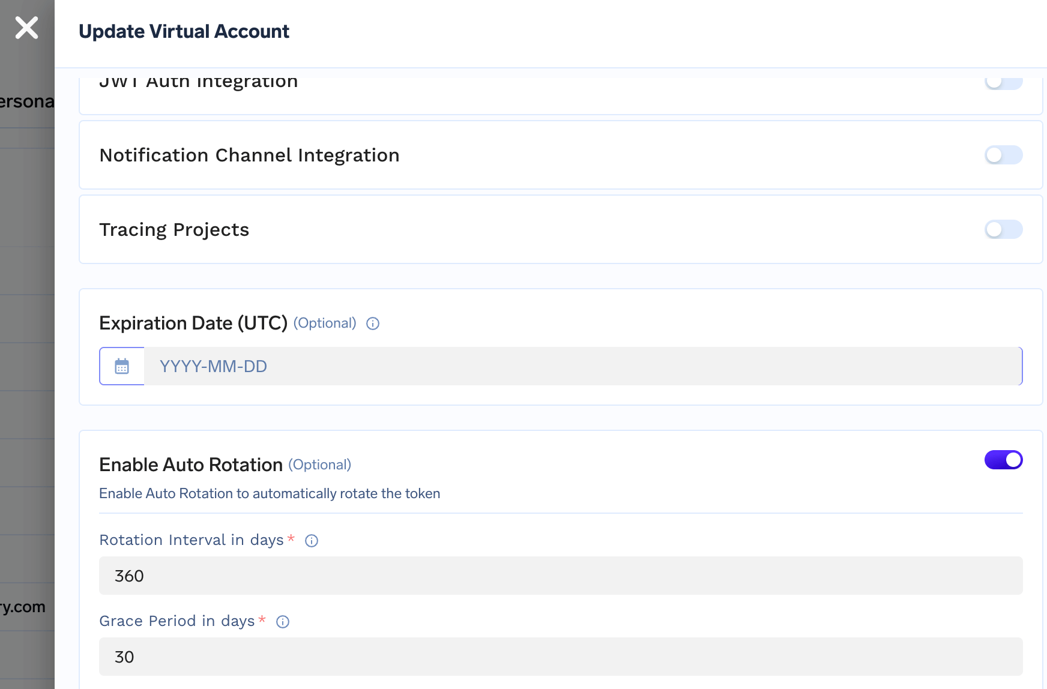
Task: Expand the Tracing Projects section
Action: tap(174, 229)
